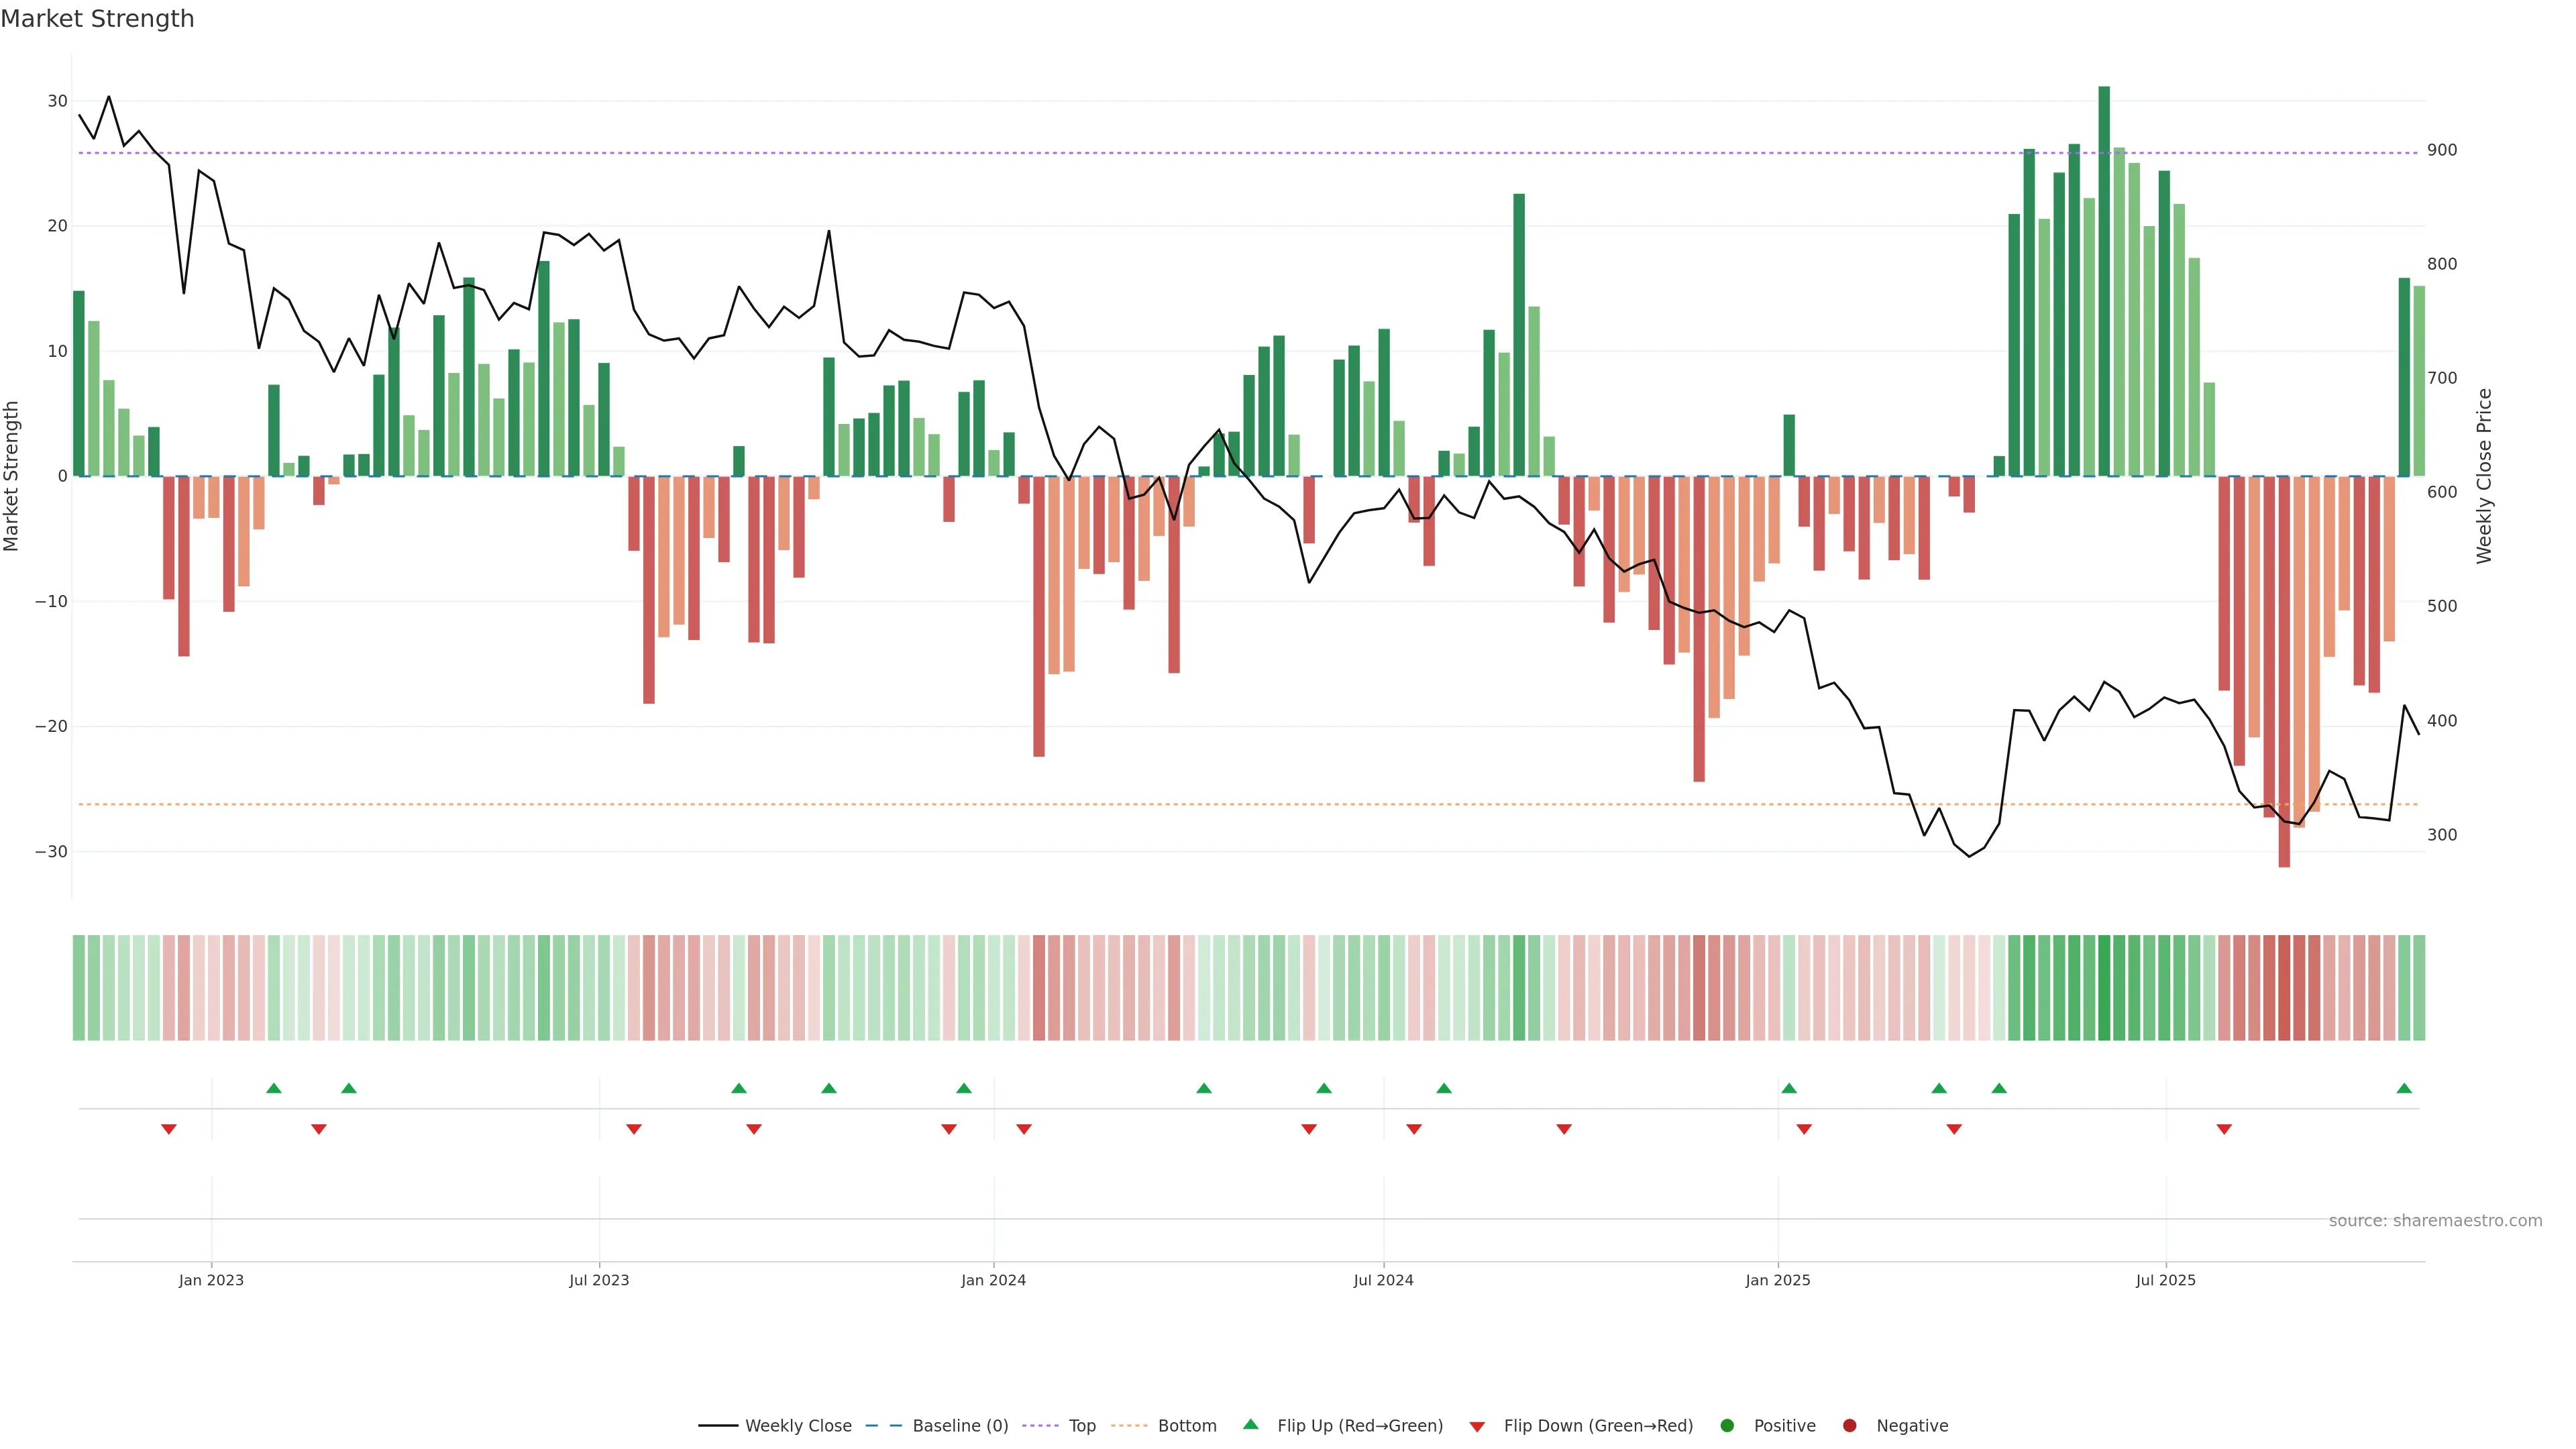Click Negative red circle legend icon
The image size is (2576, 1449).
click(x=1849, y=1426)
